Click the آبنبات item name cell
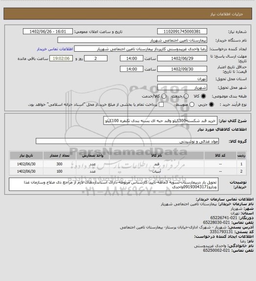Screen dimensions: 256x281 pyautogui.click(x=156, y=171)
